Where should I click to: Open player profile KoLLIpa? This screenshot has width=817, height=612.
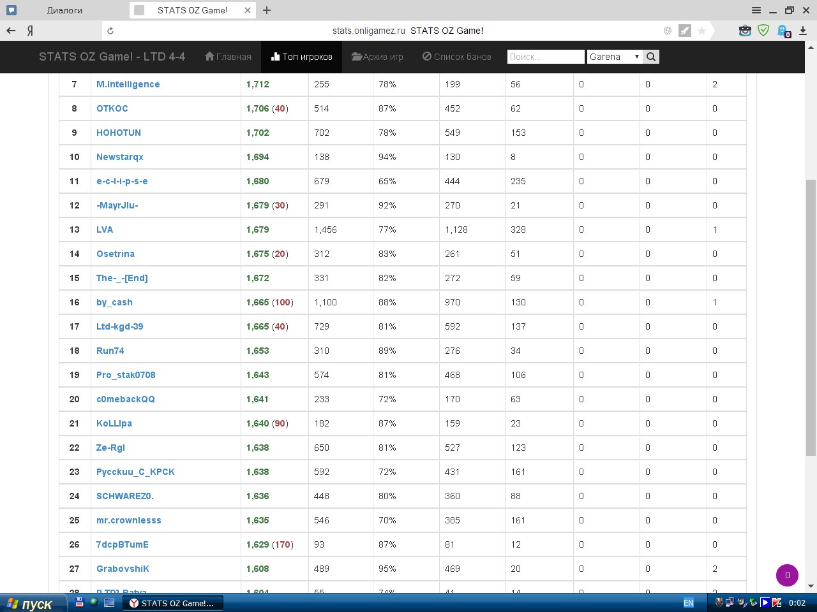[114, 423]
